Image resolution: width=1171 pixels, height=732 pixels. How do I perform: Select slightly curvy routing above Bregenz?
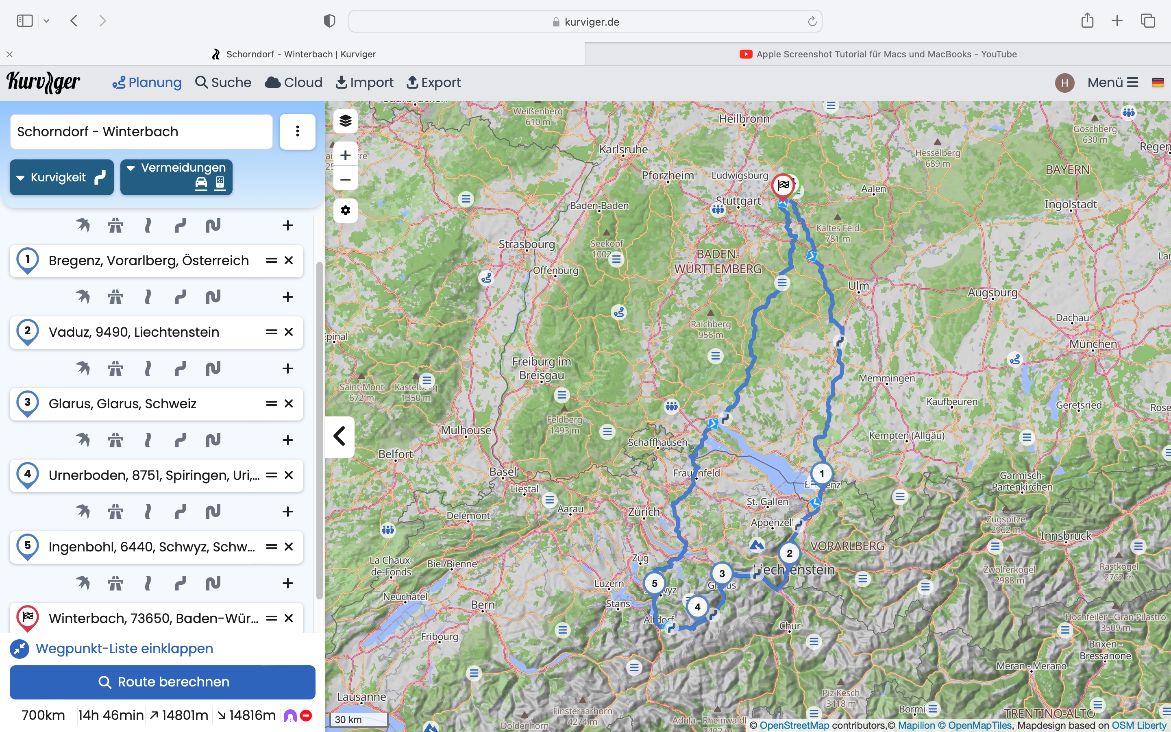click(x=148, y=225)
